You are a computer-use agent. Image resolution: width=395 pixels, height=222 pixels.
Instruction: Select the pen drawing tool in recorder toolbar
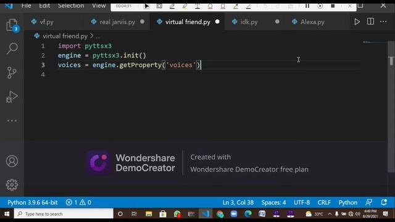[x=172, y=6]
